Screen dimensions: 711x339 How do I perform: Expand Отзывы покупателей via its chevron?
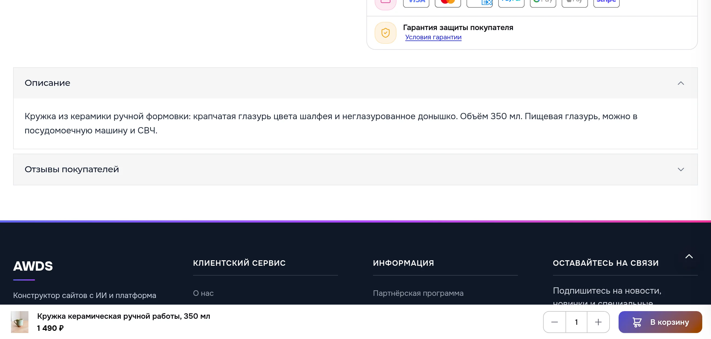click(x=681, y=169)
